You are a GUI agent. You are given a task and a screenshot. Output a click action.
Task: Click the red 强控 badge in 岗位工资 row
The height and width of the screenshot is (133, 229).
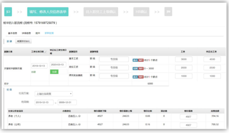(141, 68)
